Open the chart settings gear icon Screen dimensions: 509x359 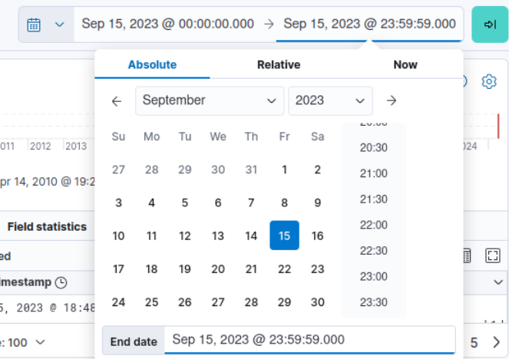click(x=488, y=81)
